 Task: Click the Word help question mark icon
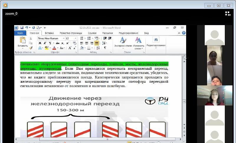click(x=184, y=33)
